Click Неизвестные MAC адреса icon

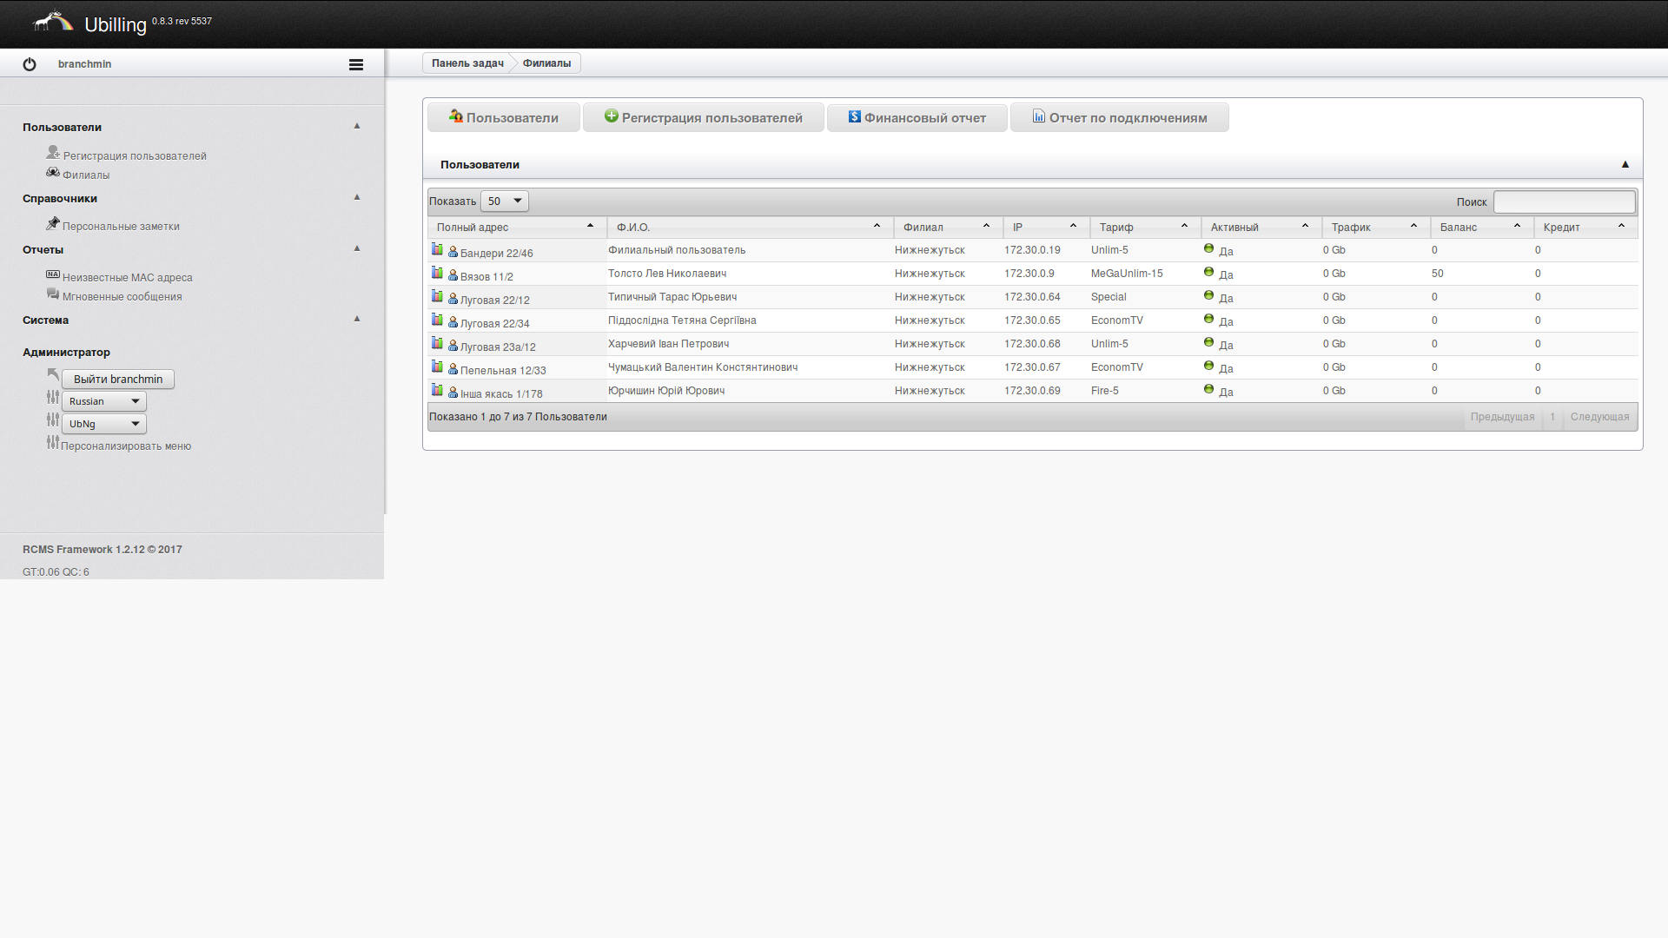[53, 274]
